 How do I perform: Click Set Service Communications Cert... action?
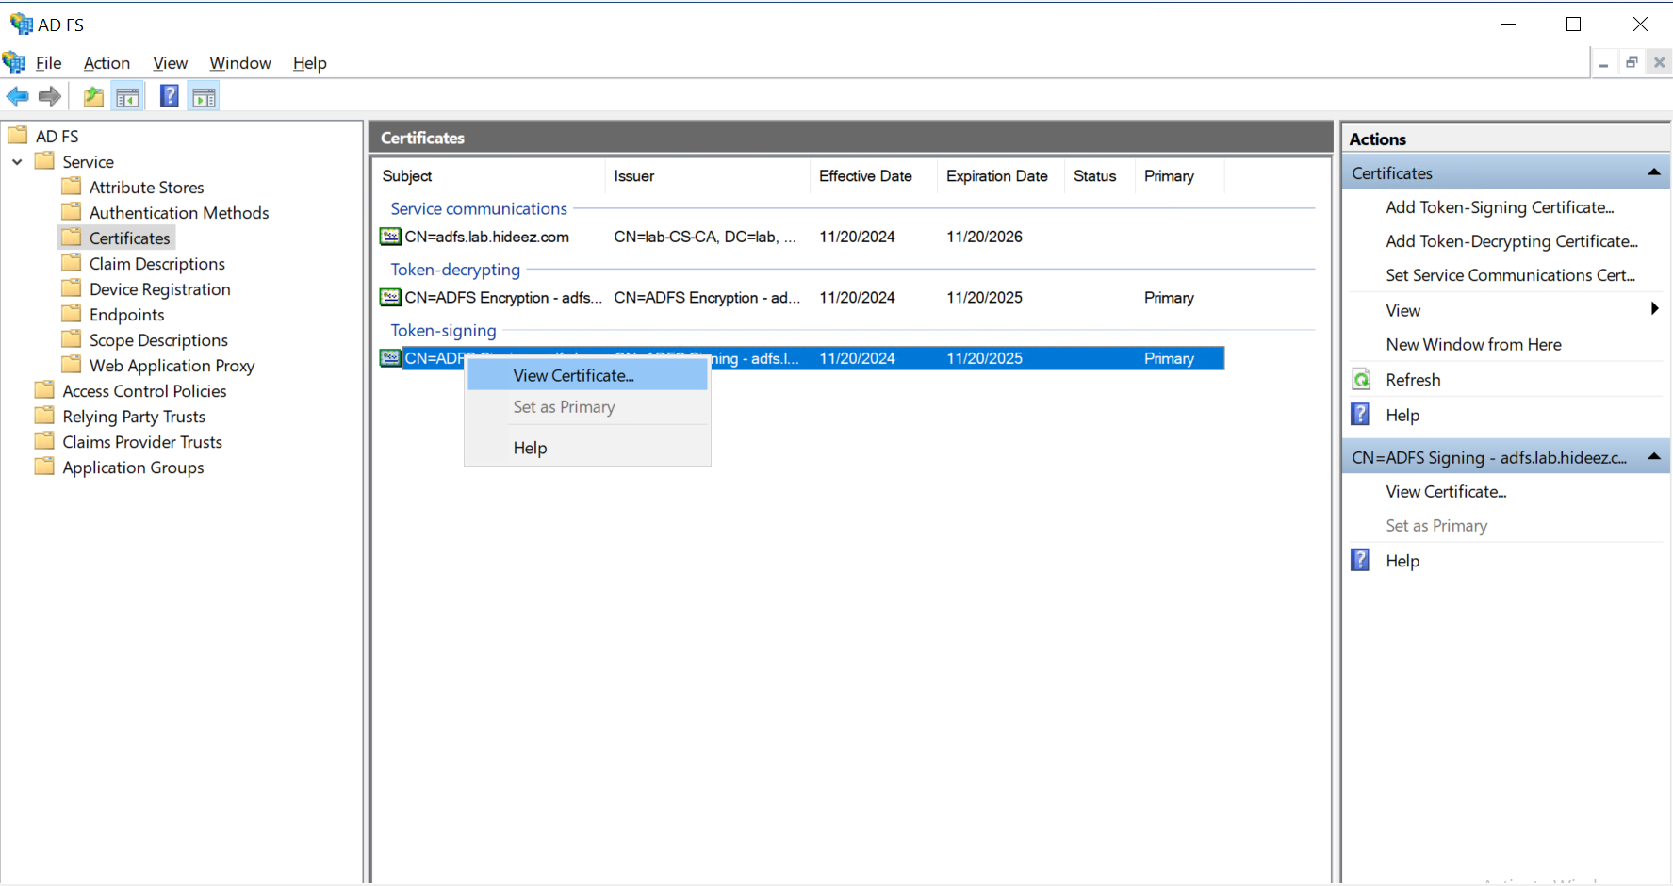click(1509, 275)
